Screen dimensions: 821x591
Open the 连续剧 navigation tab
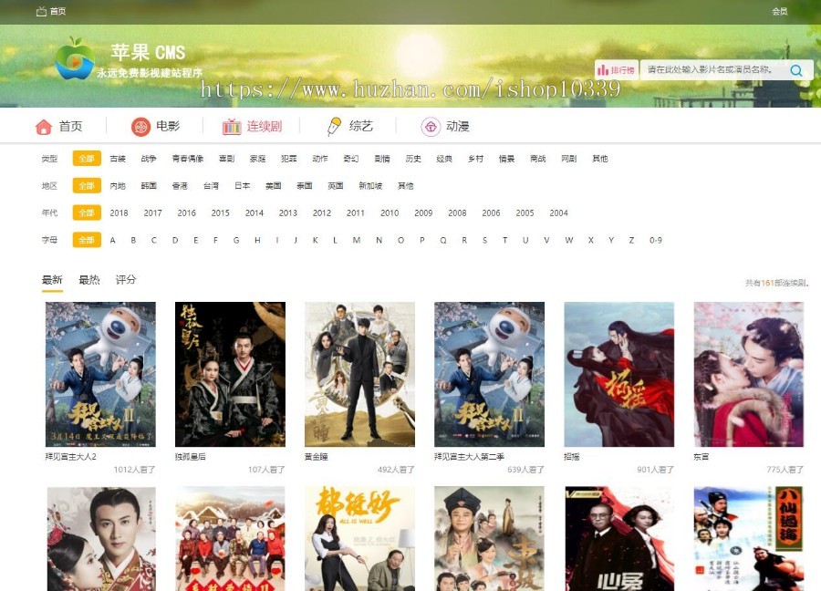click(x=253, y=127)
